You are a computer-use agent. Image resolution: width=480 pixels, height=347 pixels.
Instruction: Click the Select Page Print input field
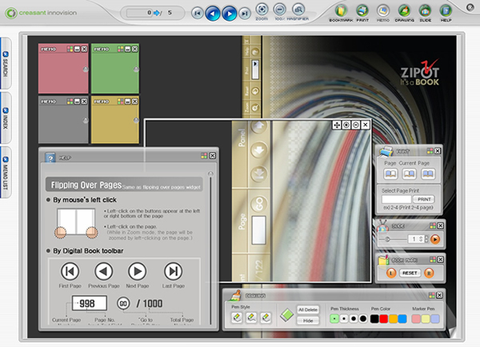(x=397, y=200)
